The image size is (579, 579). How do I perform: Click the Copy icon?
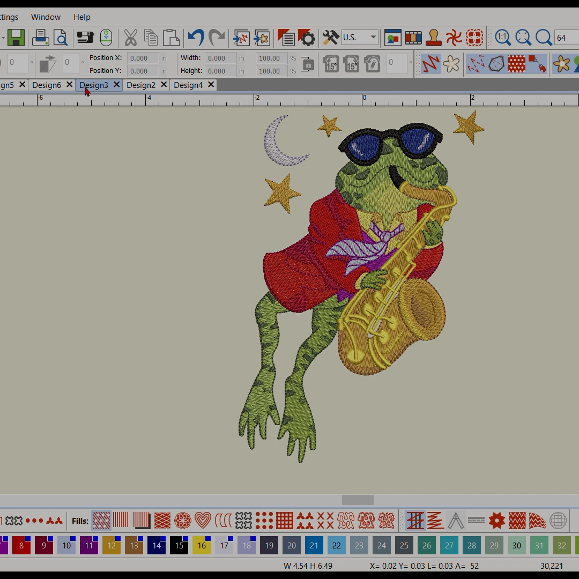coord(151,38)
